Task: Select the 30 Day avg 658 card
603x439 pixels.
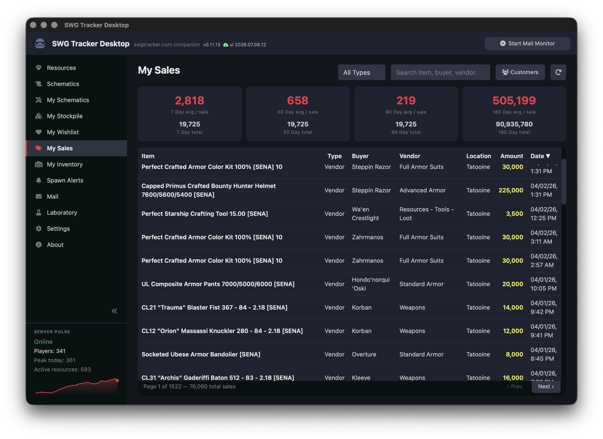Action: click(x=298, y=114)
